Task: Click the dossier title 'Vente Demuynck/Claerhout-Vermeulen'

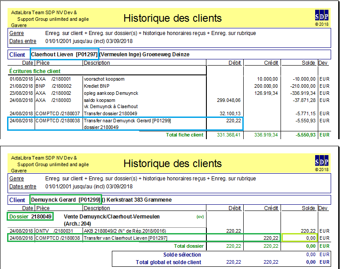Action: [x=112, y=217]
